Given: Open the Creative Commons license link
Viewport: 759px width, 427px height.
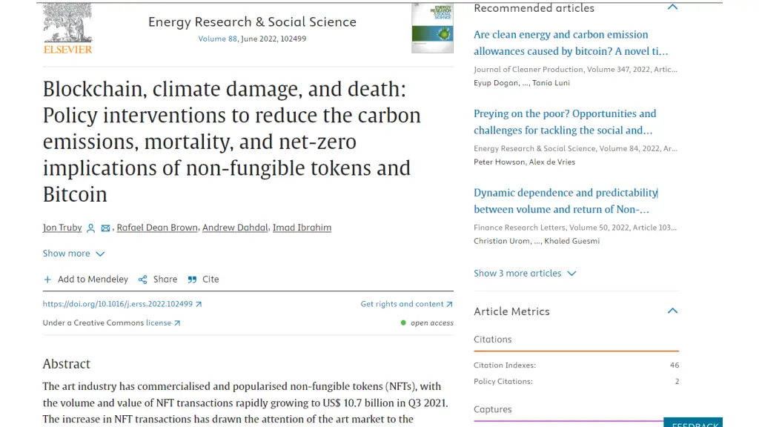Looking at the screenshot, I should point(163,323).
